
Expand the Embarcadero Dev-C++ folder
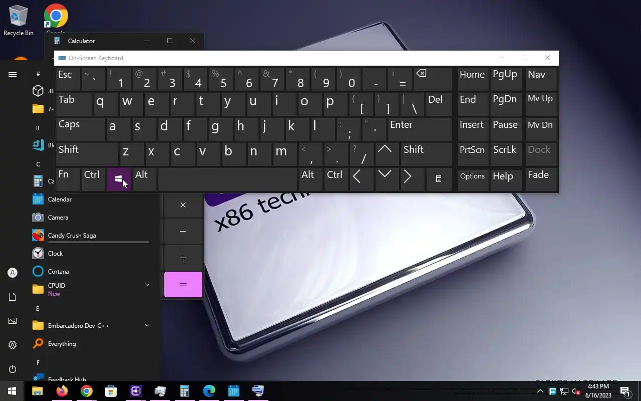147,325
